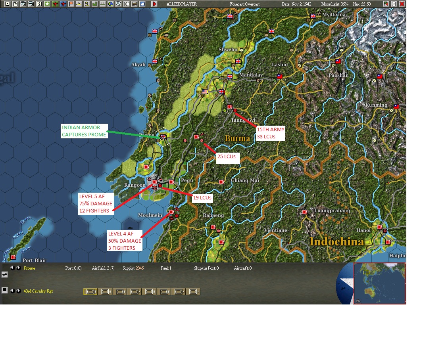Click the Fuel: 1 readout
This screenshot has width=421, height=356.
click(165, 268)
